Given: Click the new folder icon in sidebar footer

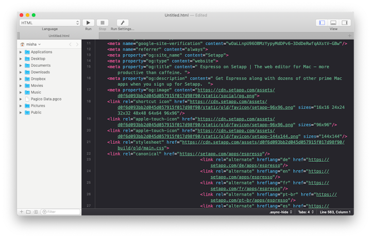Looking at the screenshot, I should point(28,212).
